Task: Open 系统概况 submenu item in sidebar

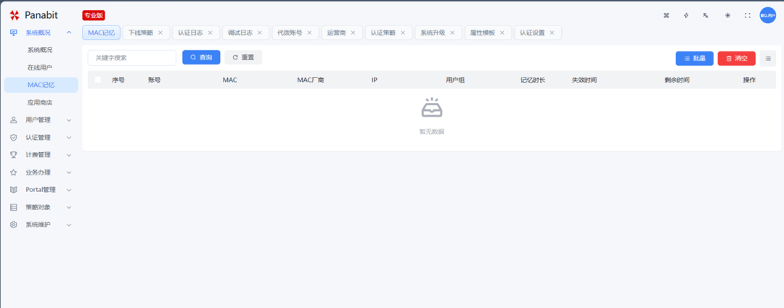Action: click(x=41, y=50)
